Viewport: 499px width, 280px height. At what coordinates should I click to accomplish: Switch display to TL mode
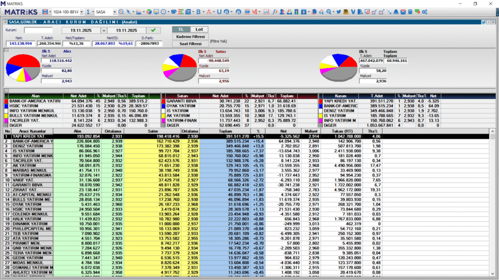click(x=181, y=30)
